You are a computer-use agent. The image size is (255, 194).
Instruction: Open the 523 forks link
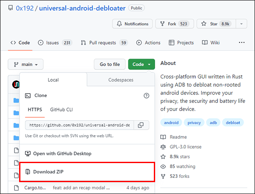179,176
